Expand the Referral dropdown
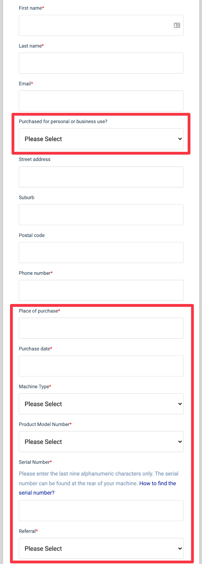 [x=101, y=548]
